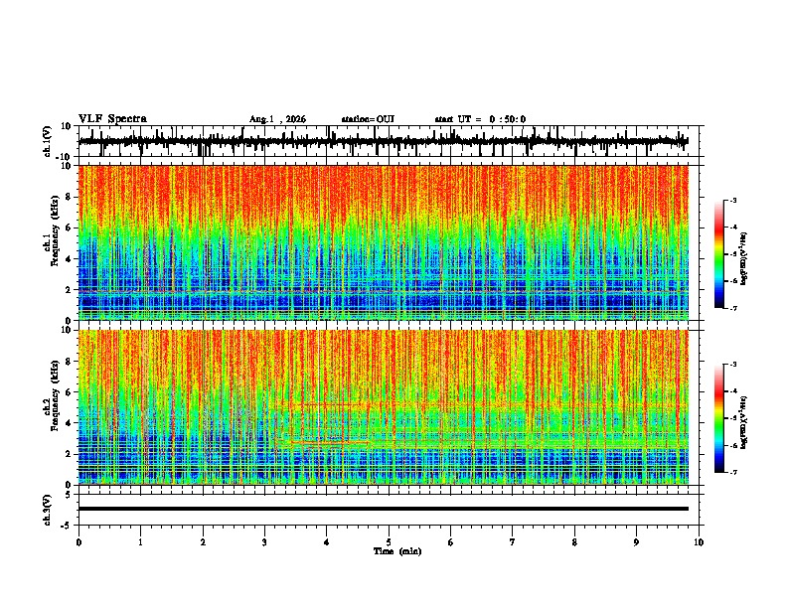Viewport: 787px width, 608px height.
Task: Click the "8" kHz tick on ch.1 spectrogram
Action: [x=70, y=197]
